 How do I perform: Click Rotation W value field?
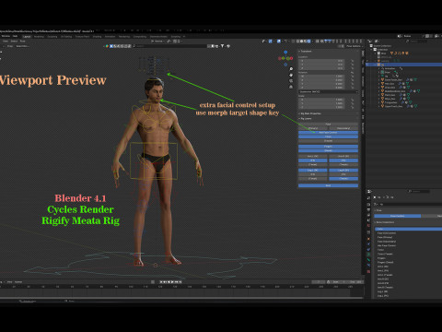point(322,77)
